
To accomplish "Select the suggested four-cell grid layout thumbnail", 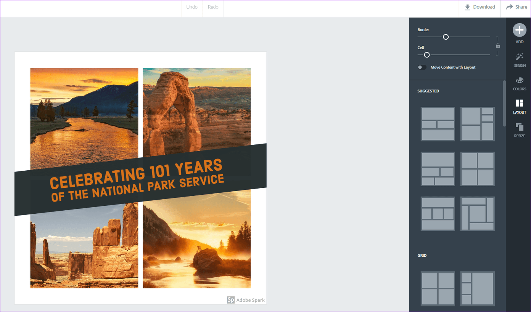I will click(478, 169).
